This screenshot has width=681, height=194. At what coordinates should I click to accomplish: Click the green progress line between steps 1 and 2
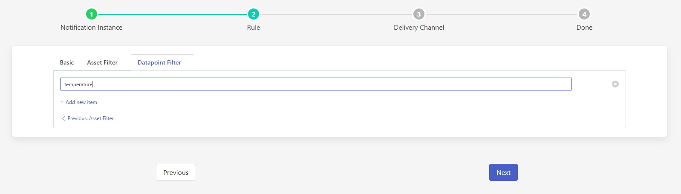point(172,14)
